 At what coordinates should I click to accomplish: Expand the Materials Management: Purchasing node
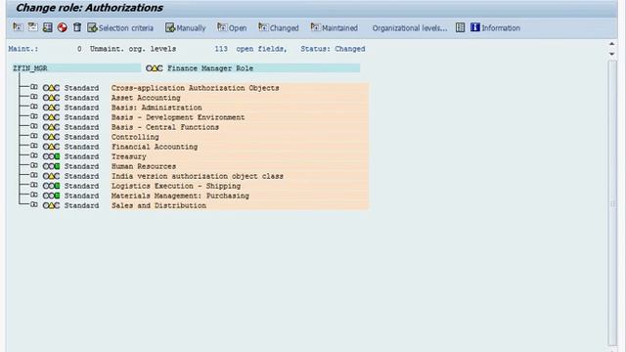34,195
